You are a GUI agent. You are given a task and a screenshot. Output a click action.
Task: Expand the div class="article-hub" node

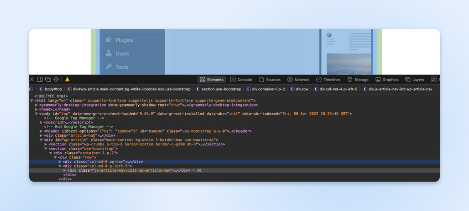click(41, 136)
